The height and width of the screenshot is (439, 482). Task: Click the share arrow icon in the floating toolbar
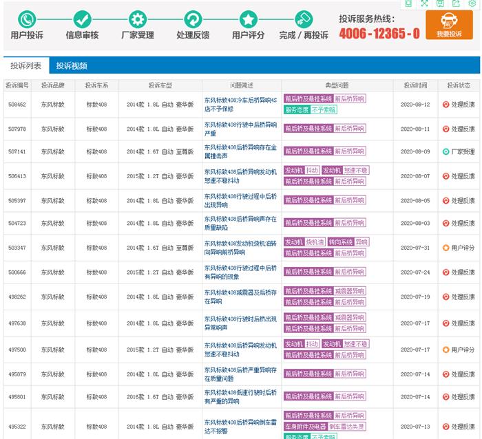[456, 3]
